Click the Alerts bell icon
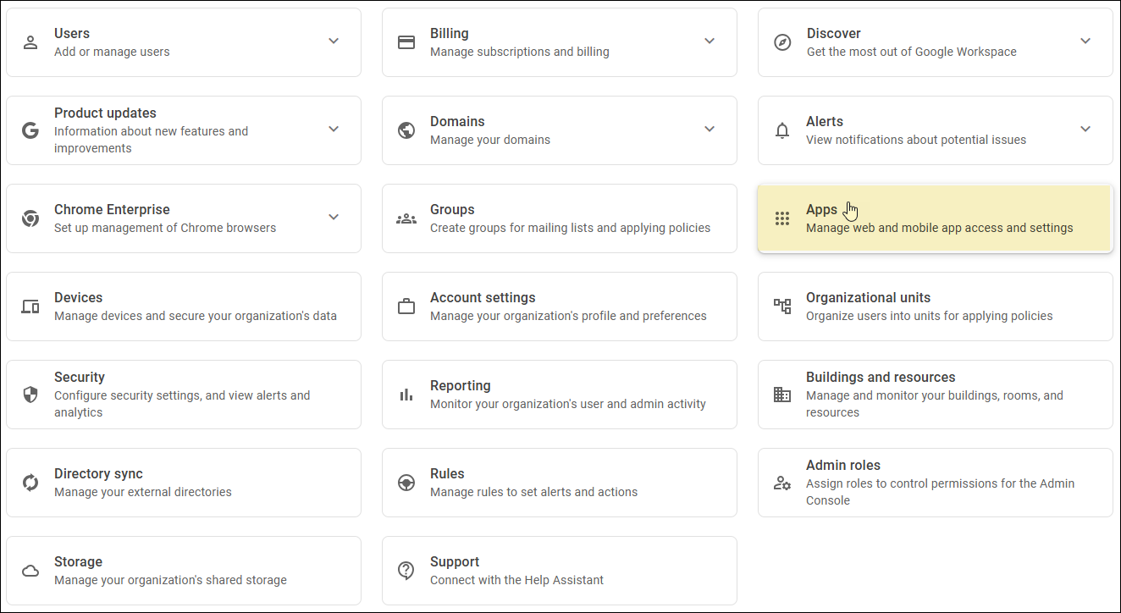 click(782, 130)
